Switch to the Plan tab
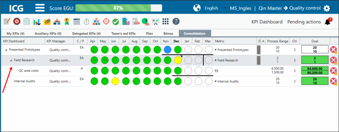Viewport: 339px width, 132px height. click(x=149, y=33)
